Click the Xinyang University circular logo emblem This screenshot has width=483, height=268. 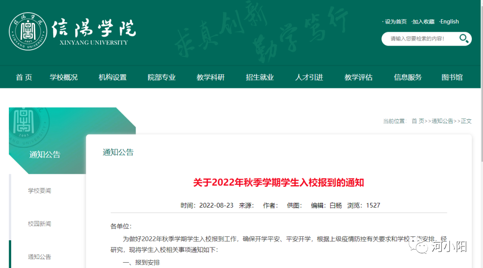tap(28, 31)
